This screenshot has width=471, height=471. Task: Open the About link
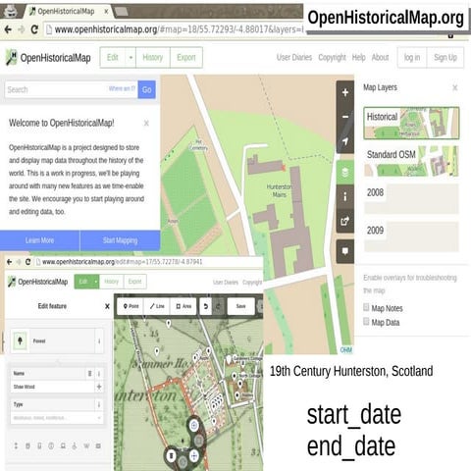coord(380,58)
